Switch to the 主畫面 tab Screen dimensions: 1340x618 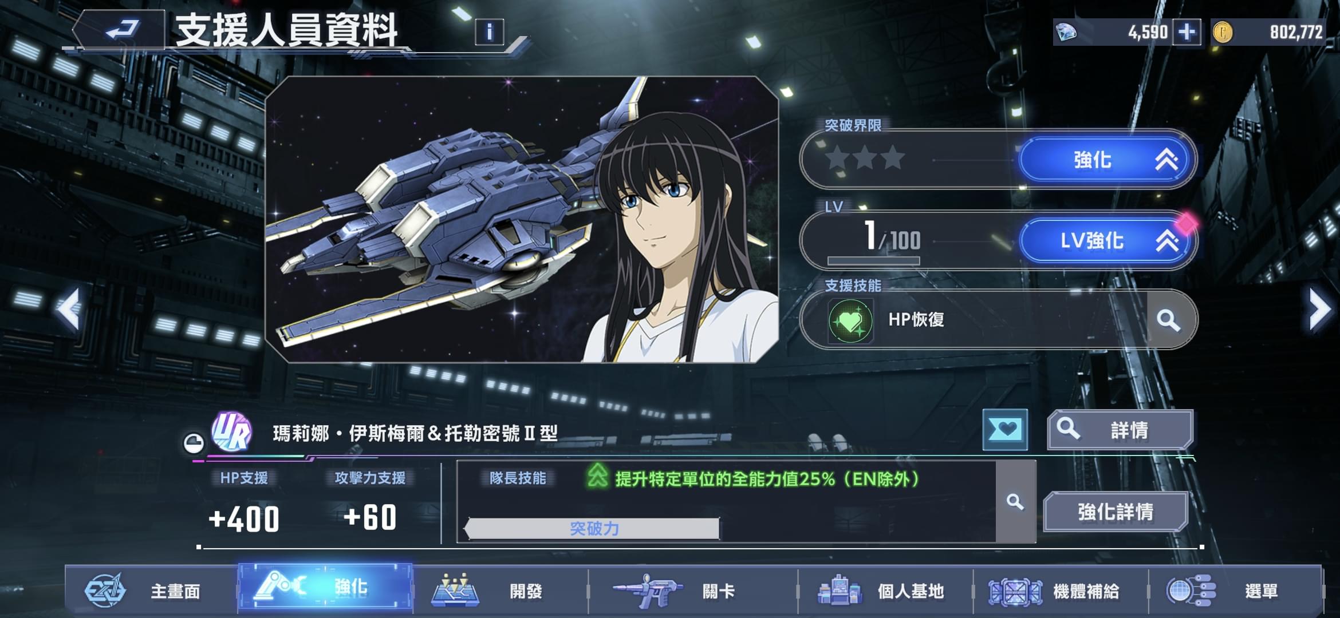click(x=151, y=591)
